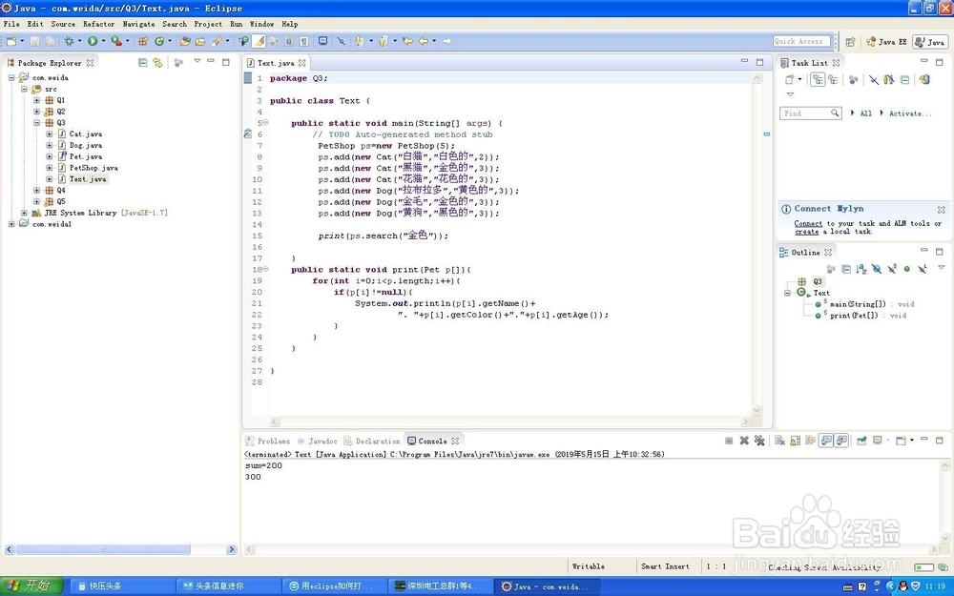The width and height of the screenshot is (954, 596).
Task: Toggle Mark Occurrences highlighter icon
Action: tap(259, 41)
